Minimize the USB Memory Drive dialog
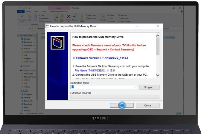201x134 pixels. 137,26
